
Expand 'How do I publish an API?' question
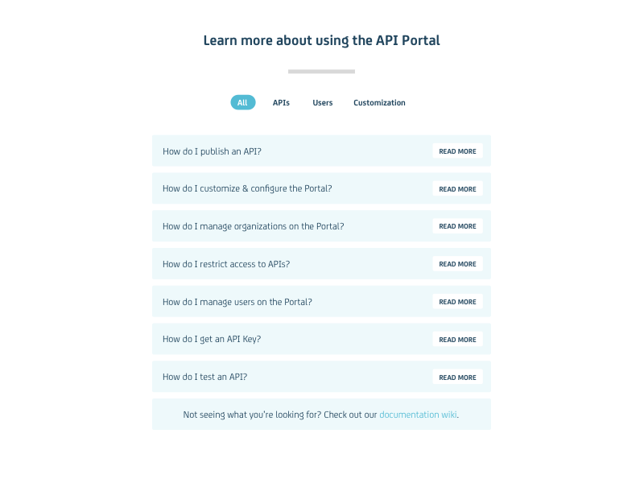point(212,151)
